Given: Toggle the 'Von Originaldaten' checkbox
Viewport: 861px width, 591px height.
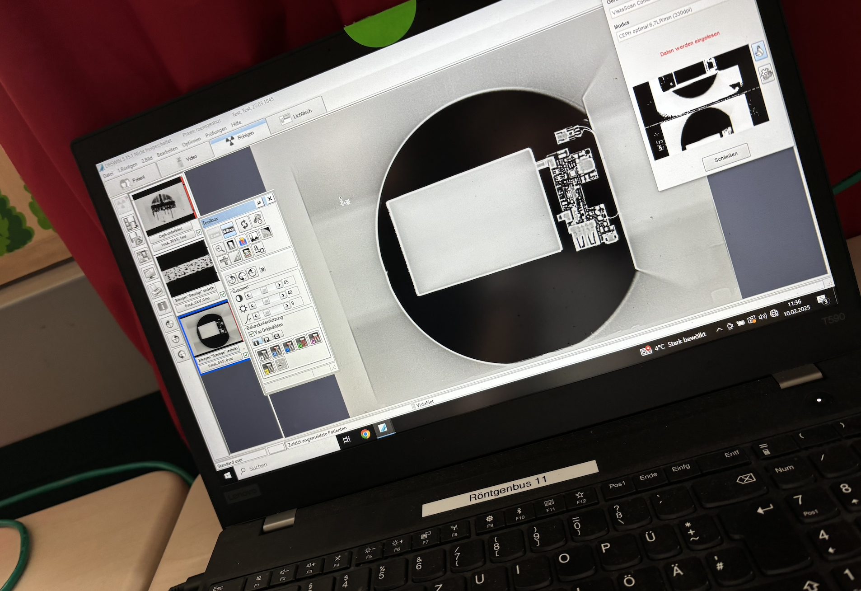Looking at the screenshot, I should (252, 334).
